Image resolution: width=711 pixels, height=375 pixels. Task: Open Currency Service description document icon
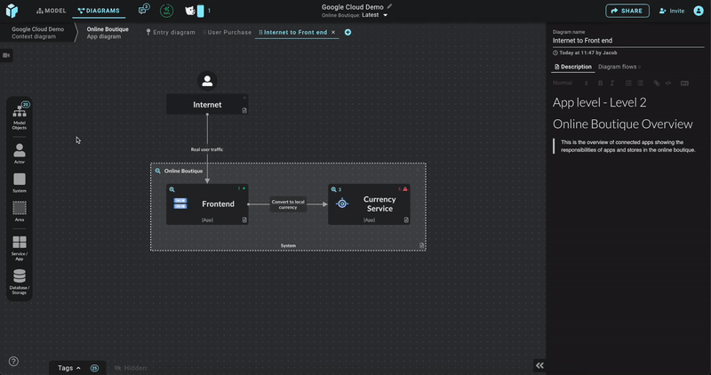pyautogui.click(x=406, y=219)
